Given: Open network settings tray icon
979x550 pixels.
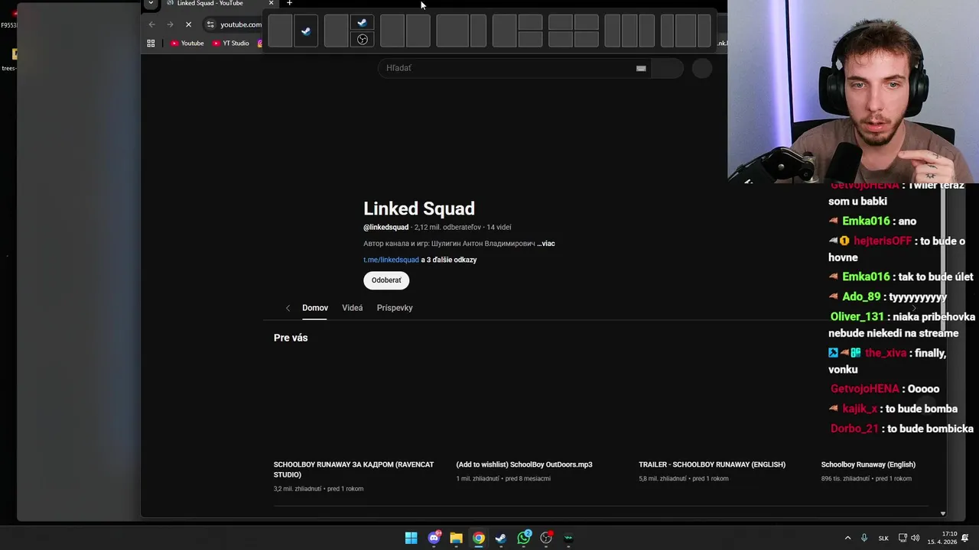Looking at the screenshot, I should coord(903,538).
